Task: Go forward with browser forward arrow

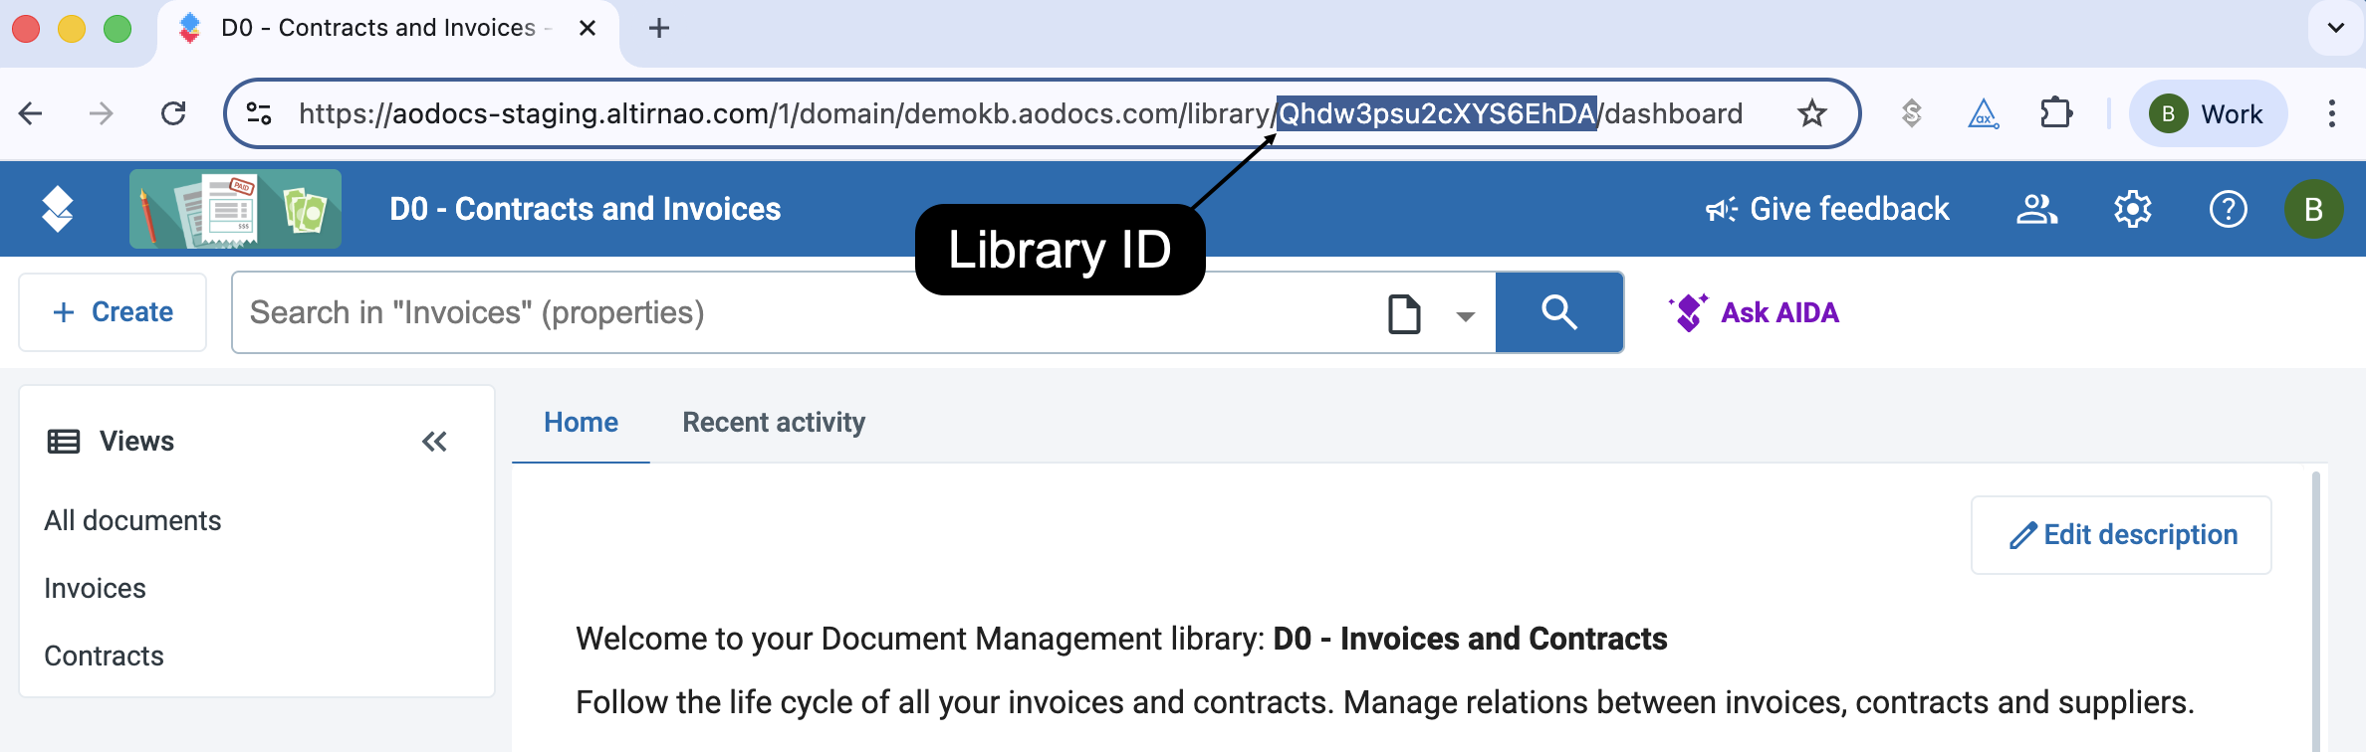Action: (102, 113)
